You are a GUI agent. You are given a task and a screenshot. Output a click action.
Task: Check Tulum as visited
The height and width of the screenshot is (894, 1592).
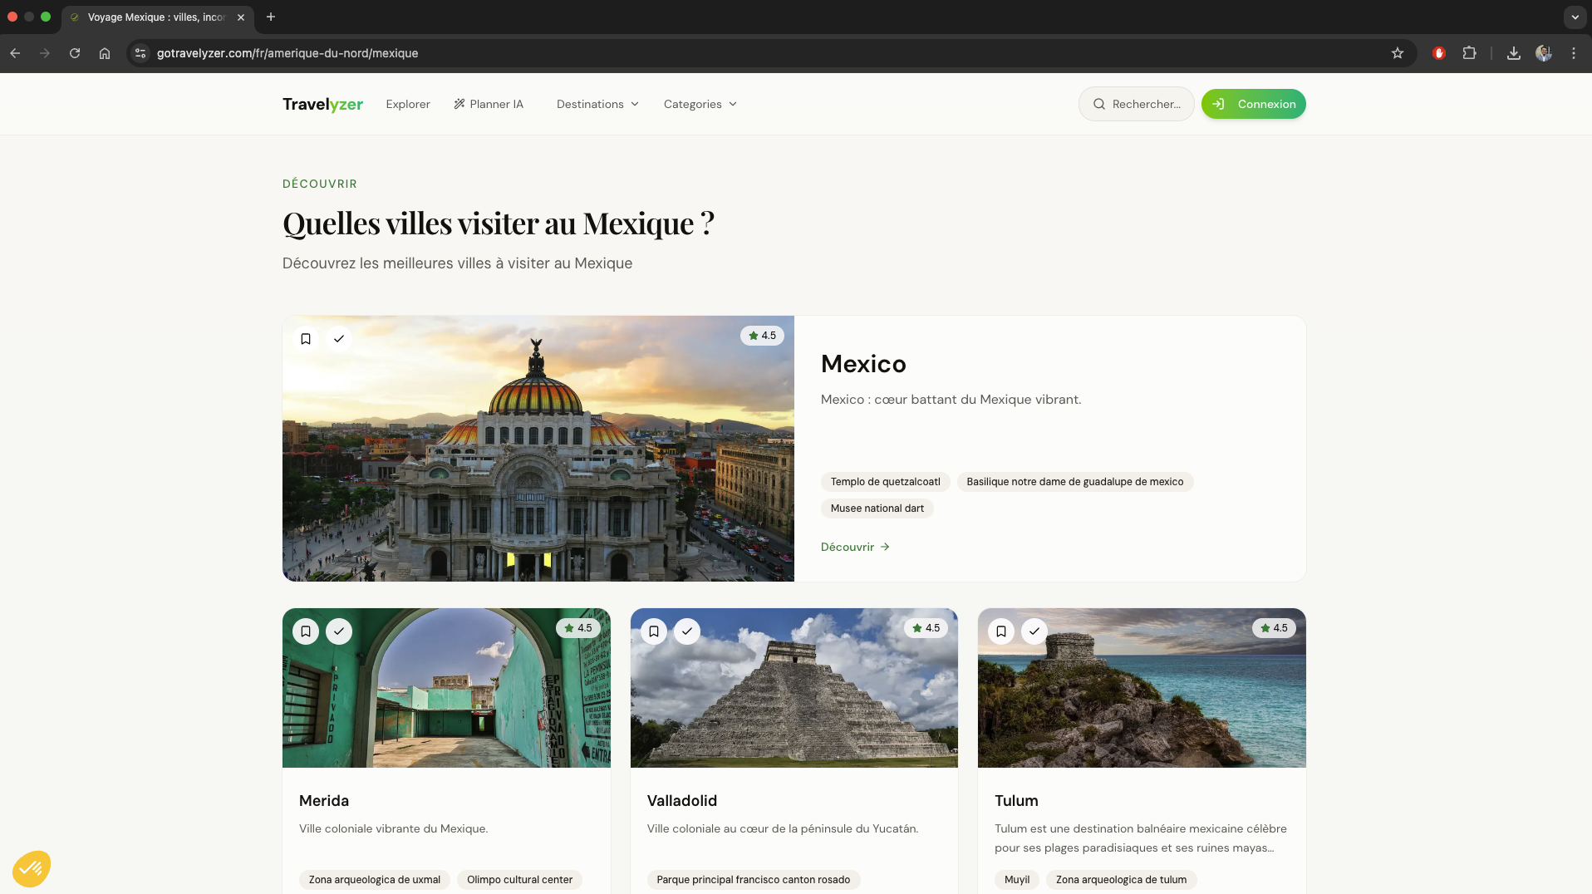[x=1034, y=631]
